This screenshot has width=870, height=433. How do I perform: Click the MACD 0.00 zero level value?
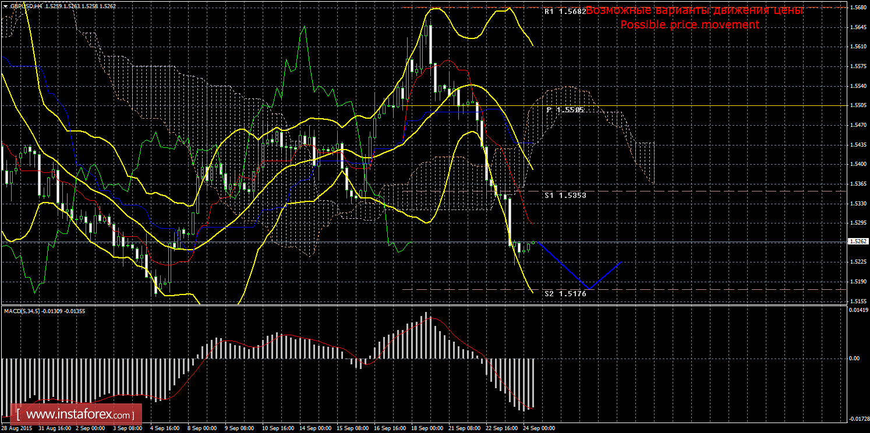(854, 359)
